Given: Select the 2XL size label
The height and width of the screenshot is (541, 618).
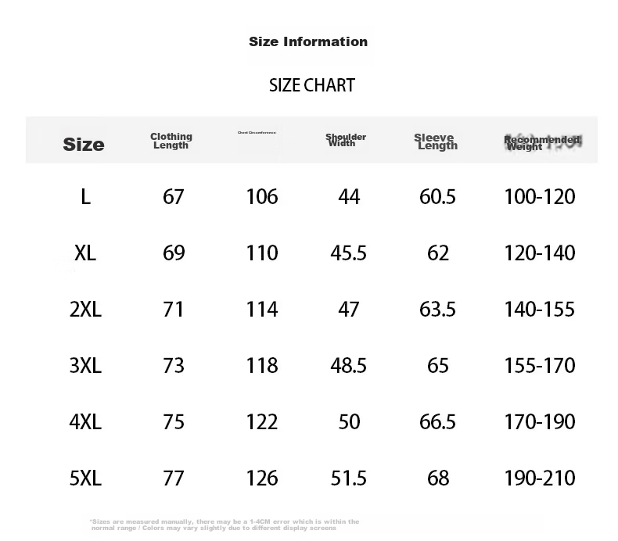Looking at the screenshot, I should click(x=85, y=310).
